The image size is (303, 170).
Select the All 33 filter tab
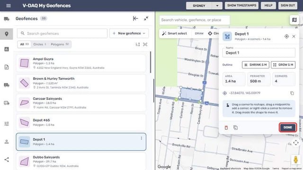coord(24,44)
